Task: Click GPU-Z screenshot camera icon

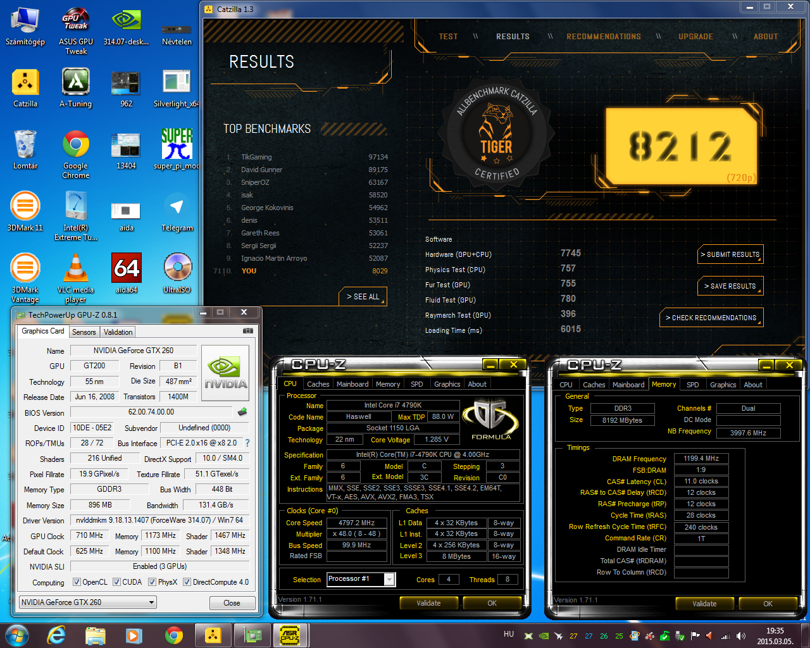Action: click(248, 330)
